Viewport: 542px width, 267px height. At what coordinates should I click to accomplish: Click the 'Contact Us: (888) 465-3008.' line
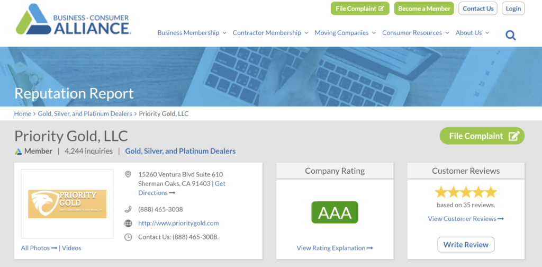178,237
